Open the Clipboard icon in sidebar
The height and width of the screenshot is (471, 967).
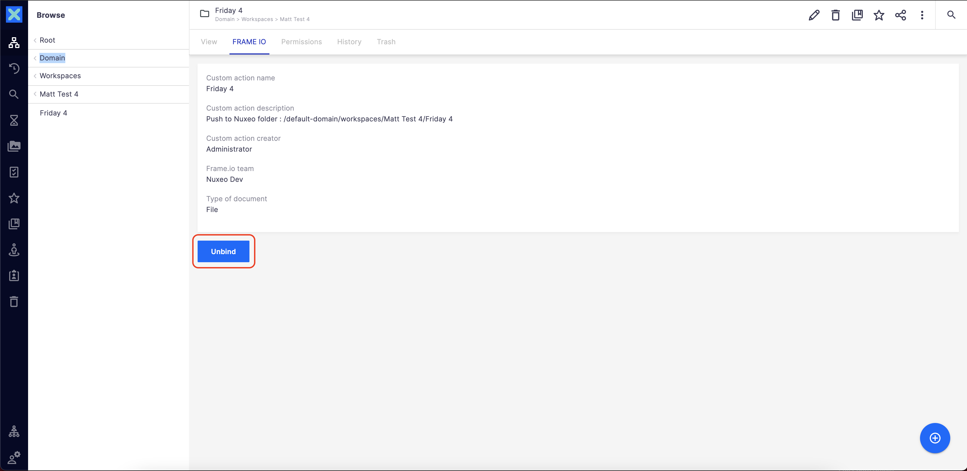[14, 276]
